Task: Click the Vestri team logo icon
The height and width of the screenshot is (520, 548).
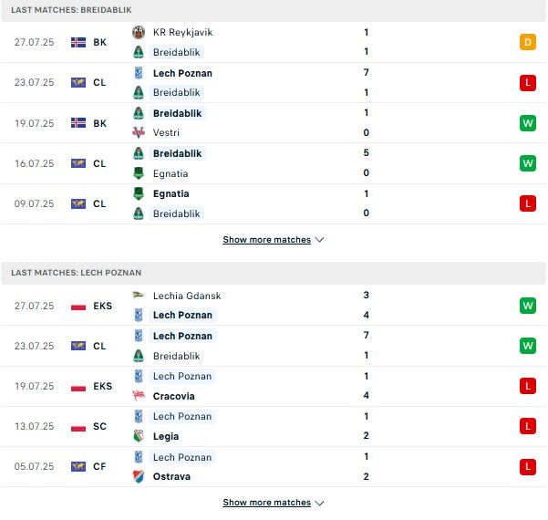Action: coord(139,132)
